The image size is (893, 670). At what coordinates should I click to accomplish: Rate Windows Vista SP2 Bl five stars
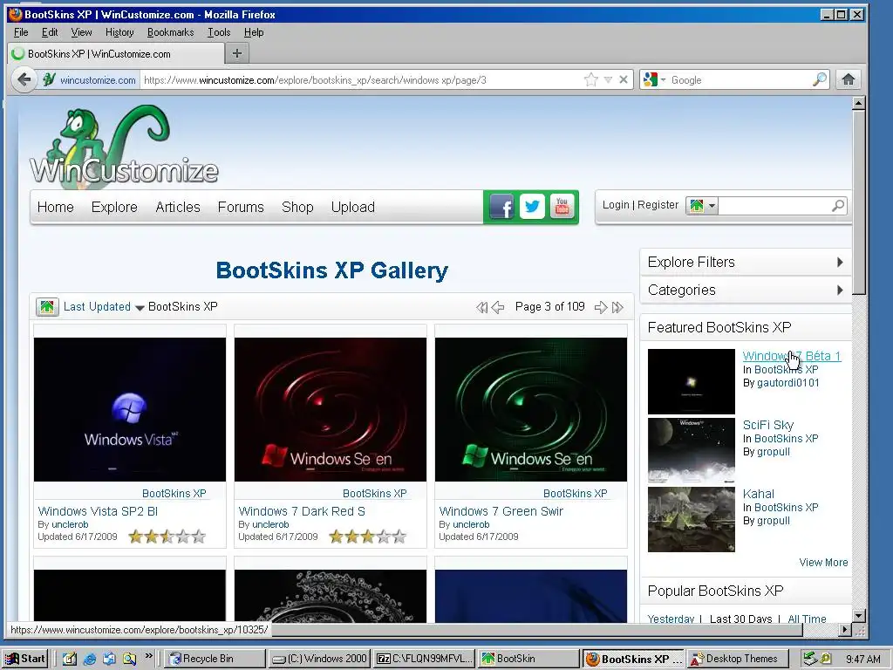(199, 537)
